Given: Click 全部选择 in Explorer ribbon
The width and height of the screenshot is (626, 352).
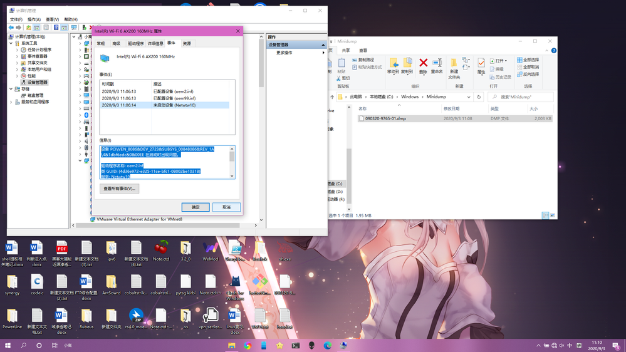Looking at the screenshot, I should [528, 60].
